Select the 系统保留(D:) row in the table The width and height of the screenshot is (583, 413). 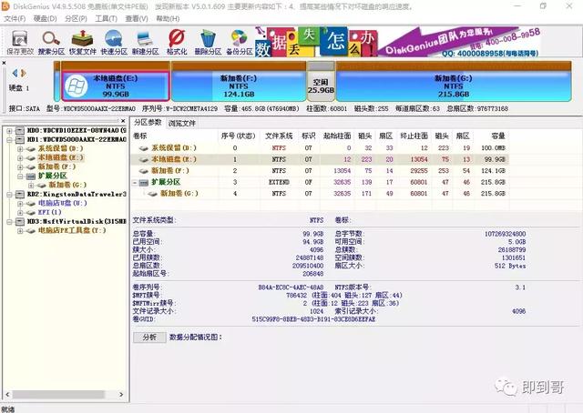tap(320, 147)
